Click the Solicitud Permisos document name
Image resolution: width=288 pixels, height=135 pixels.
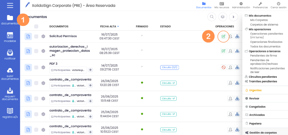point(63,36)
